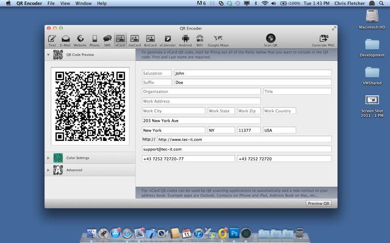The height and width of the screenshot is (243, 390).
Task: Open the File menu
Action: tap(51, 3)
